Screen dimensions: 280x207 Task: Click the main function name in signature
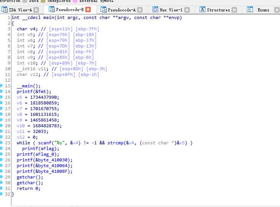pos(49,17)
